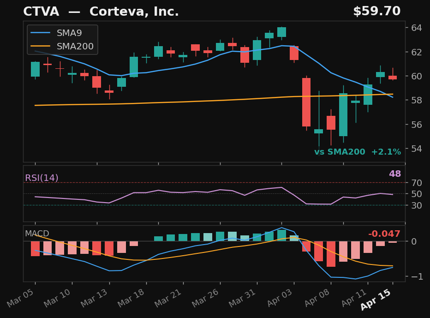This screenshot has height=318, width=430.
Task: Click the 60 price axis label
Action: coord(416,76)
